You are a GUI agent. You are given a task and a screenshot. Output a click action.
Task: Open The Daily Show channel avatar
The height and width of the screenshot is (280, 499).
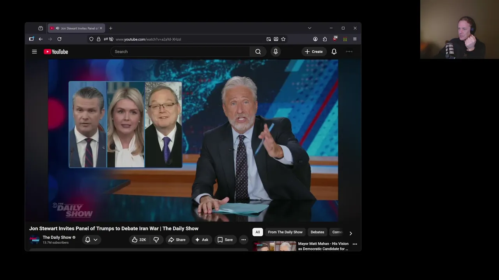point(35,240)
